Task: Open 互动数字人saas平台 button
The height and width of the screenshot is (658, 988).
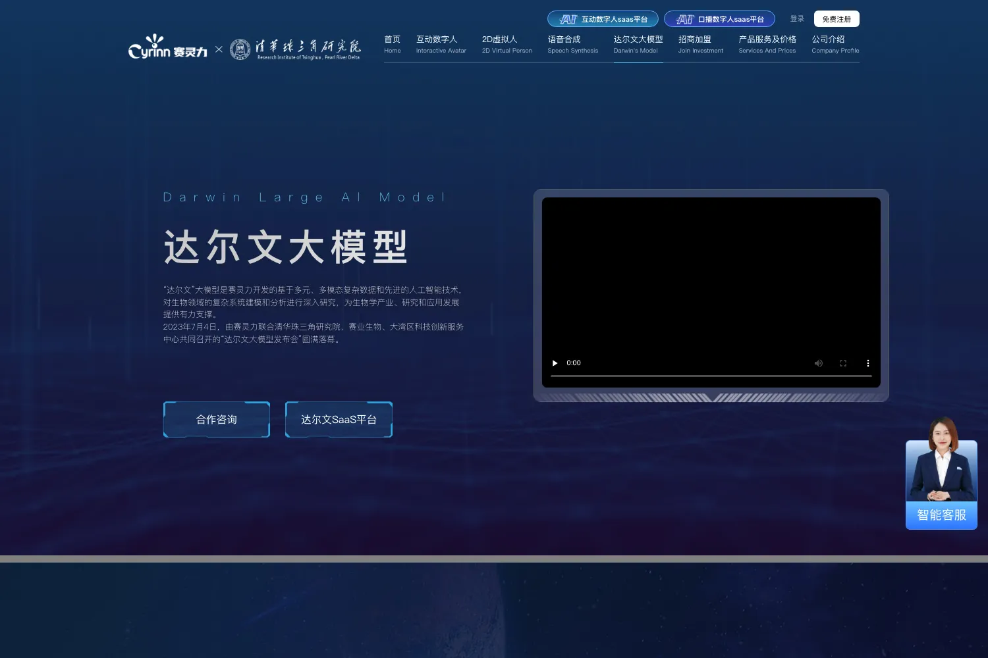Action: (x=603, y=19)
